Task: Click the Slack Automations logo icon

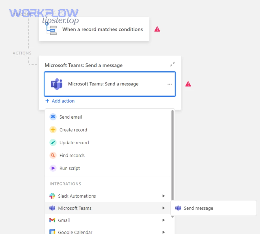Action: click(52, 196)
